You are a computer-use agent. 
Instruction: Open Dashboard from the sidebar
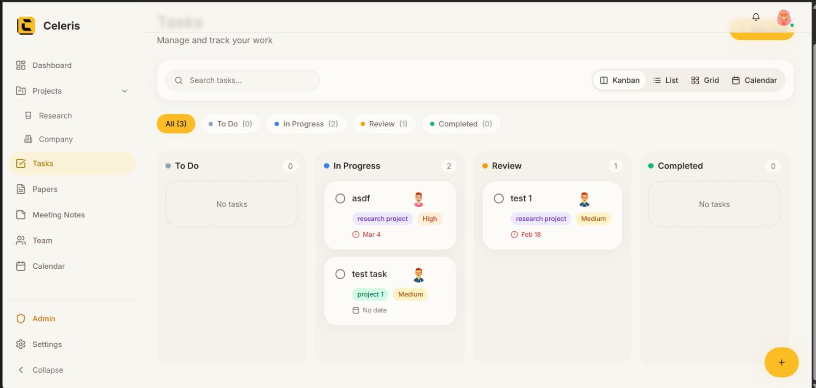(52, 65)
